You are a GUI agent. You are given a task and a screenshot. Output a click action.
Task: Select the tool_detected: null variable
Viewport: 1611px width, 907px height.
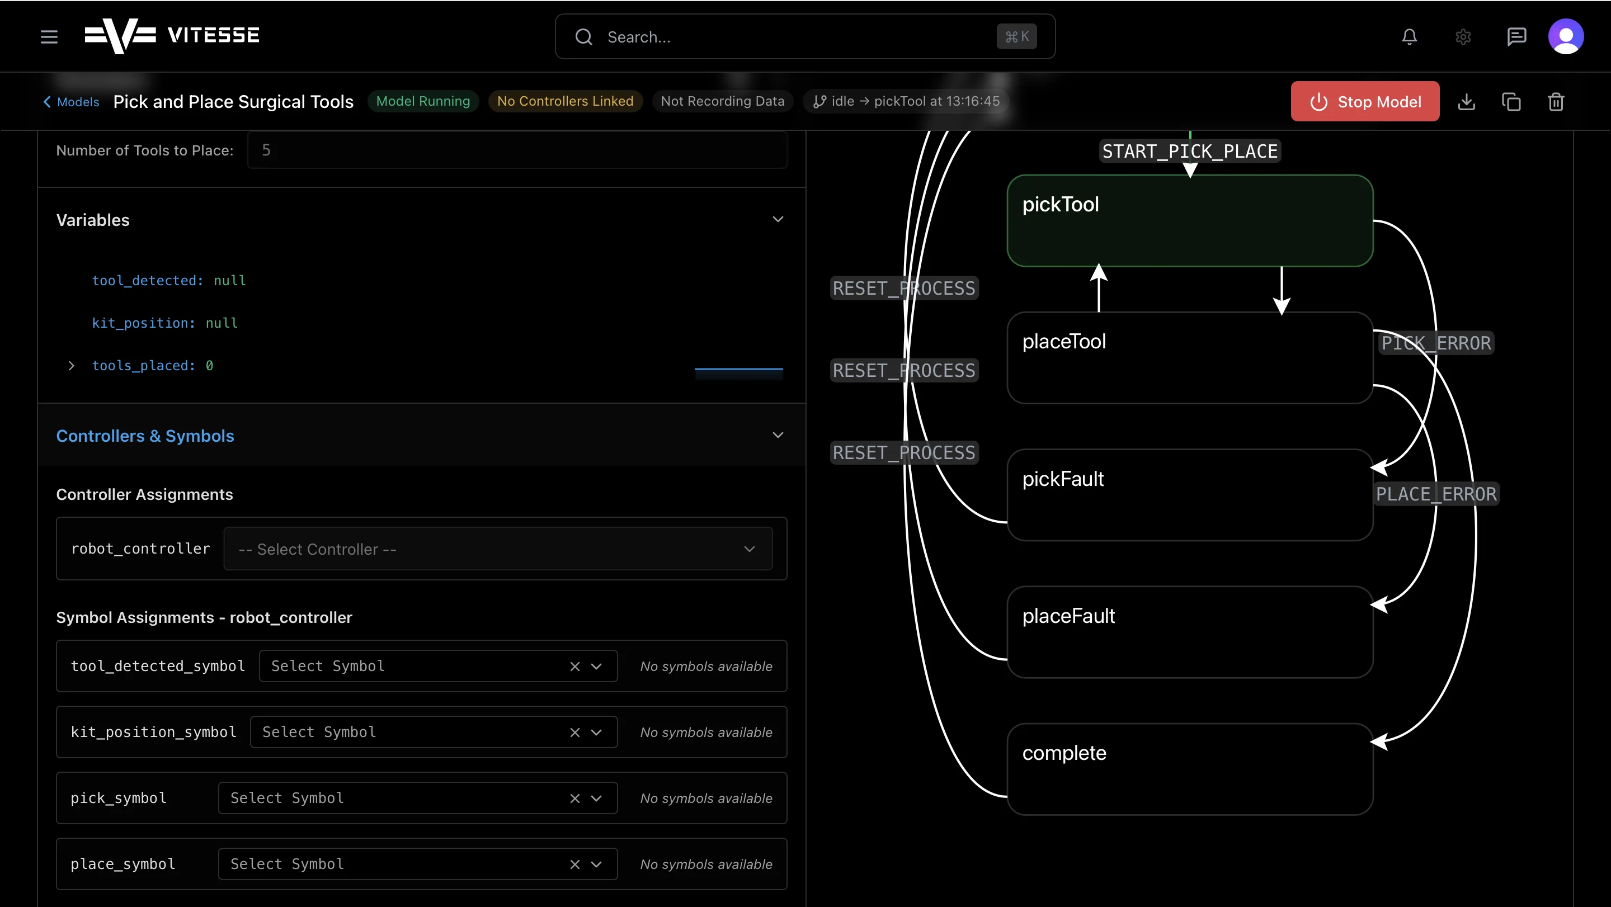tap(169, 281)
